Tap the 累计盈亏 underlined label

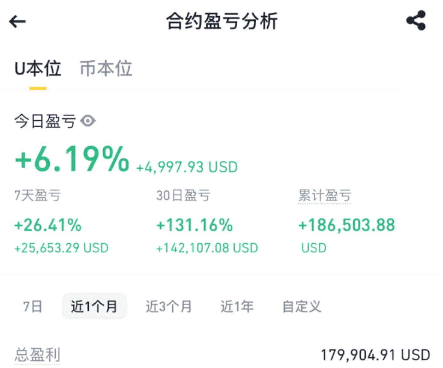point(325,196)
